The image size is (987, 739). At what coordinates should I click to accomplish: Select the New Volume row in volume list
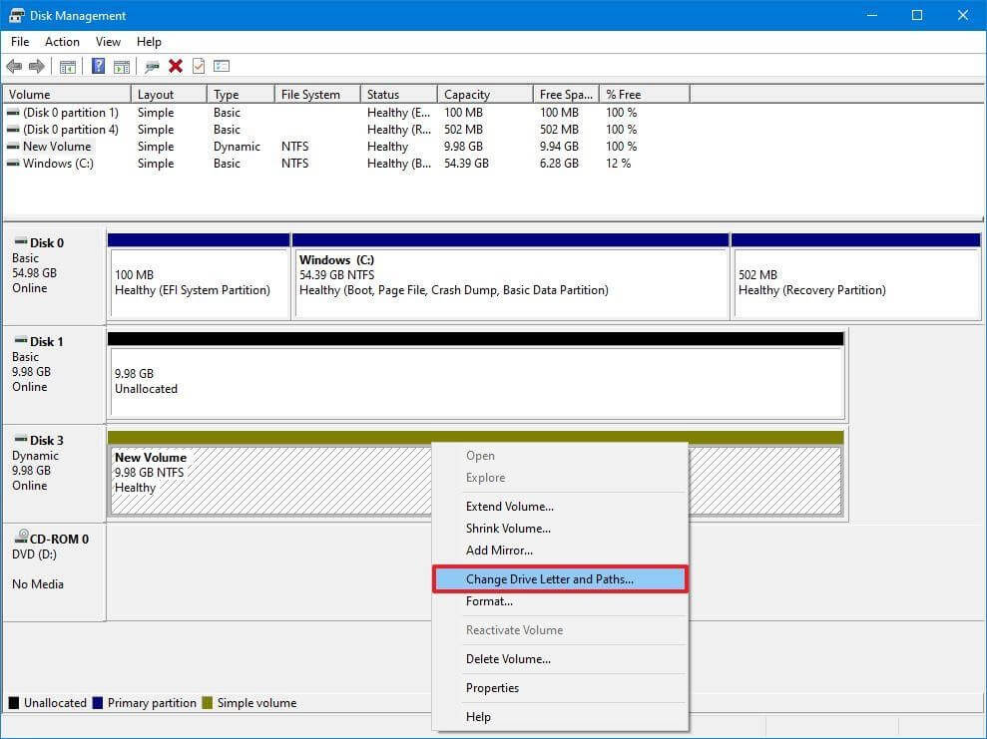pos(60,147)
